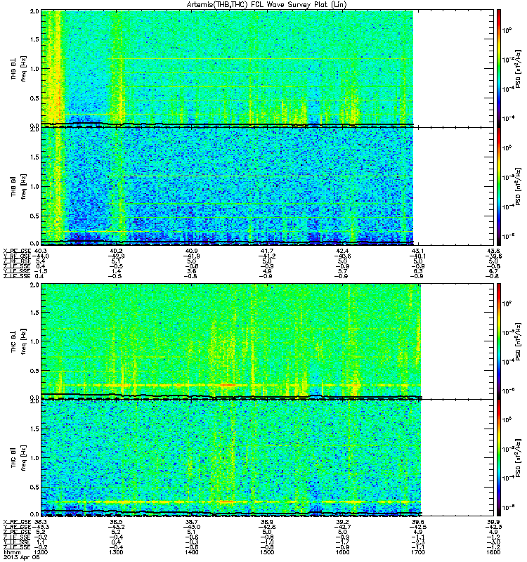Screen dimensions: 527x562
Task: Click the THB X_RE_GSE value 40.3
Action: pyautogui.click(x=41, y=251)
